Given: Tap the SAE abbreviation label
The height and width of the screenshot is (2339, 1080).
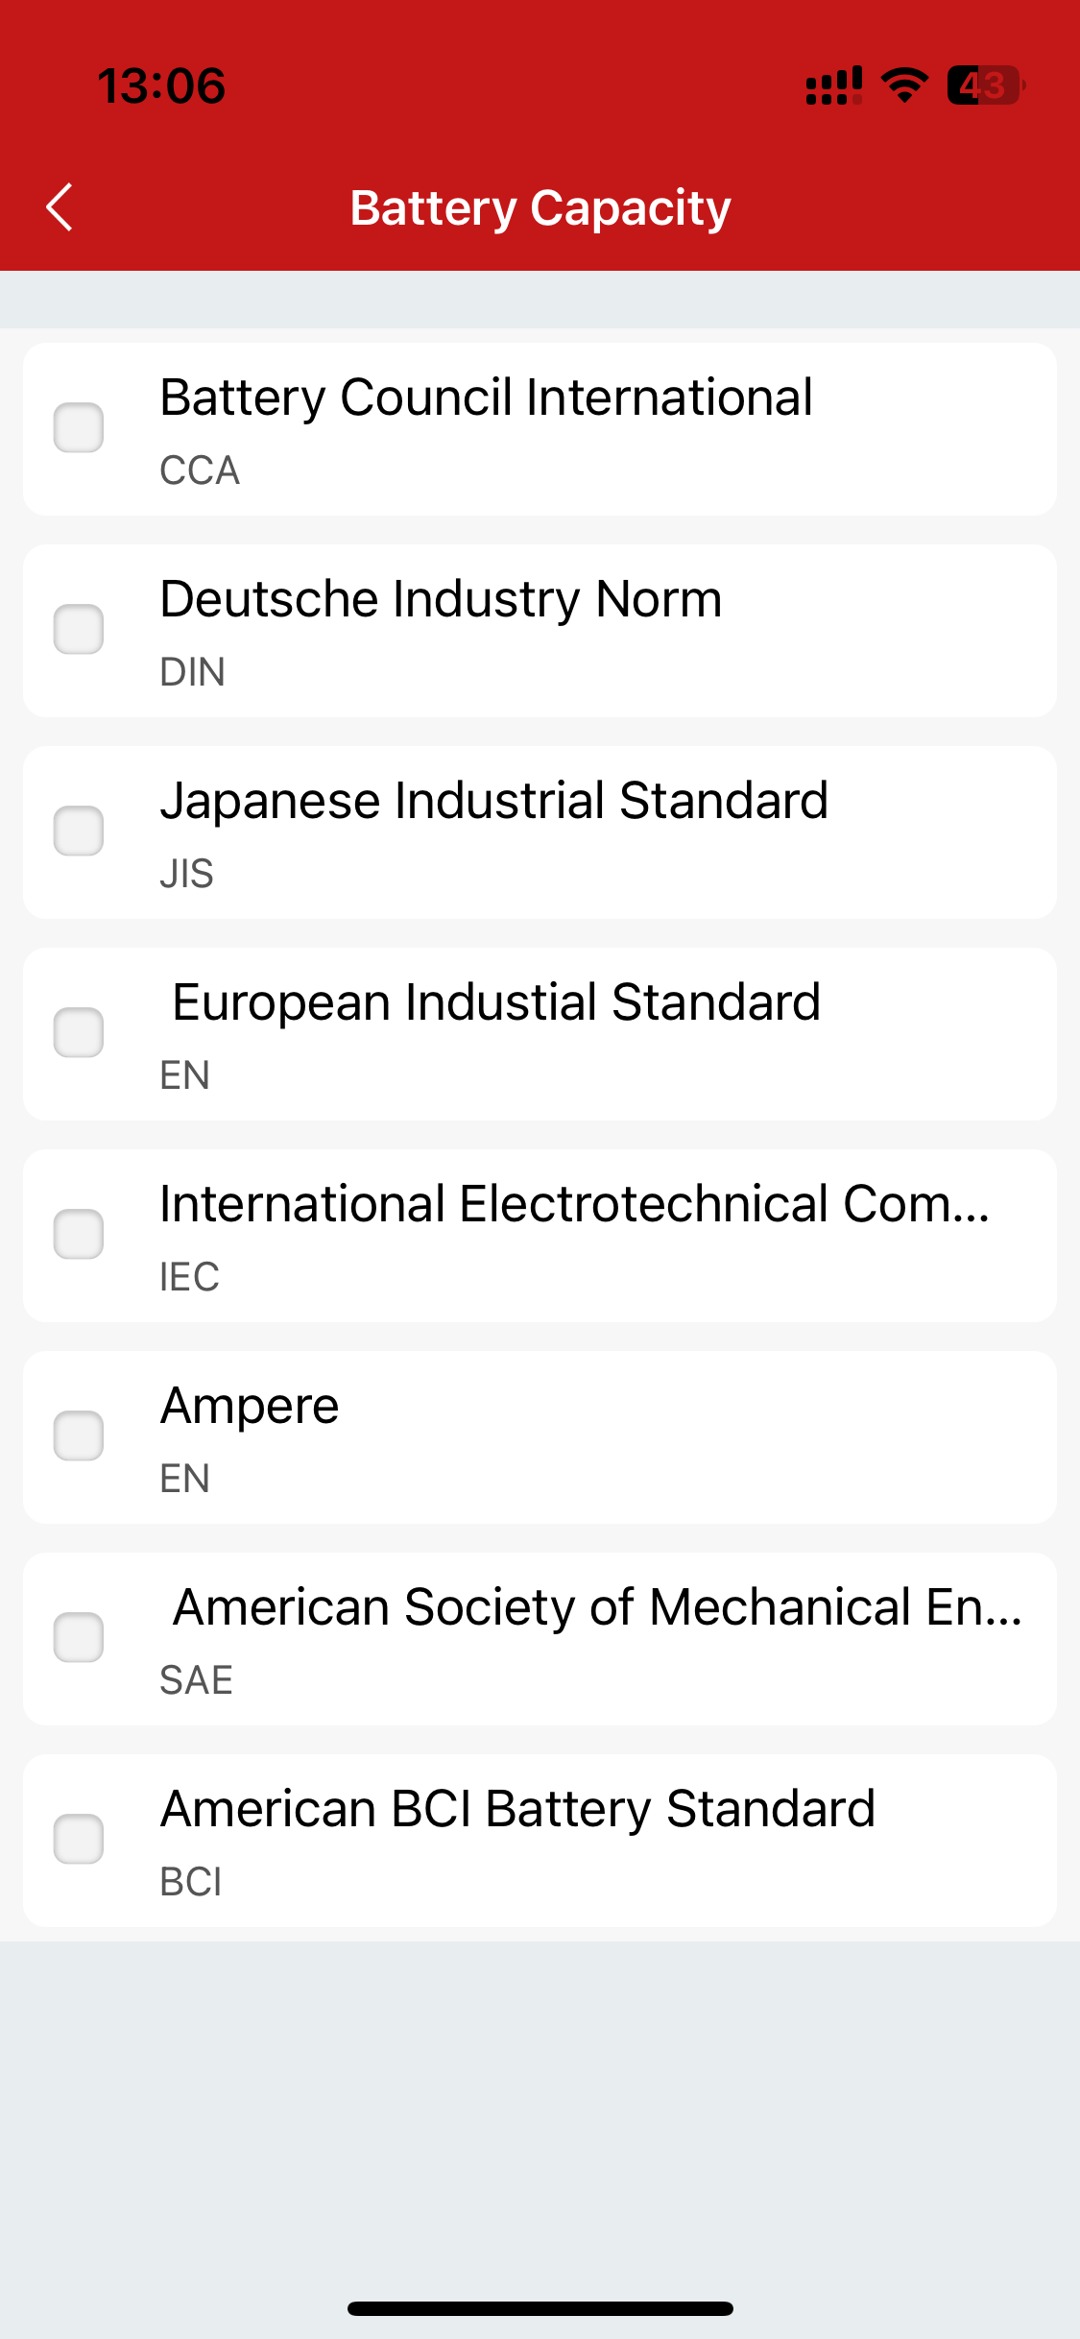Looking at the screenshot, I should point(196,1680).
